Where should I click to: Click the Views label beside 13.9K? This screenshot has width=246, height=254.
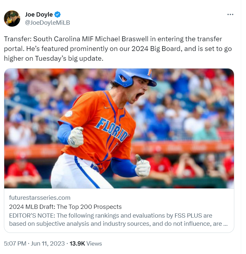click(94, 244)
